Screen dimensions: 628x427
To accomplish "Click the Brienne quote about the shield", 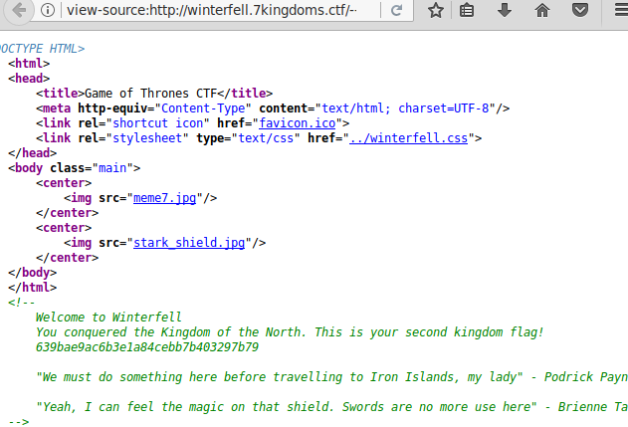I will coord(331,407).
